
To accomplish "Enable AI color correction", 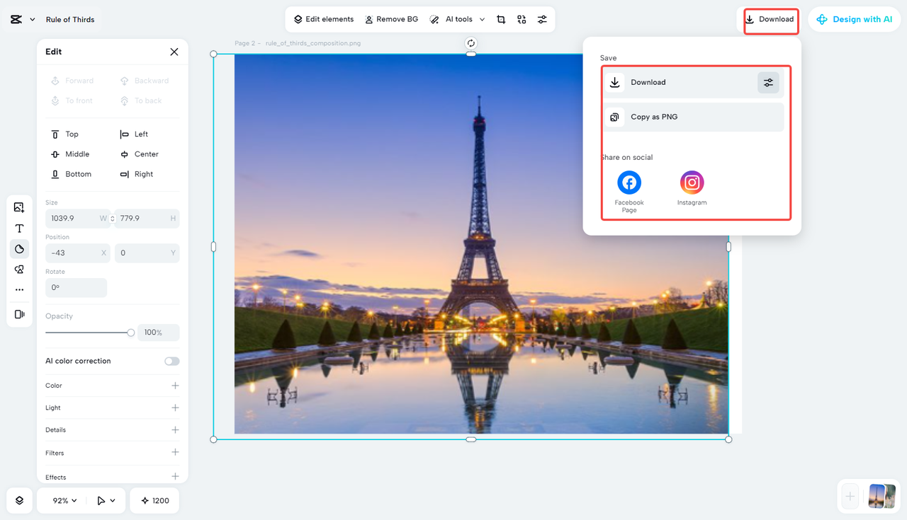I will (x=171, y=361).
